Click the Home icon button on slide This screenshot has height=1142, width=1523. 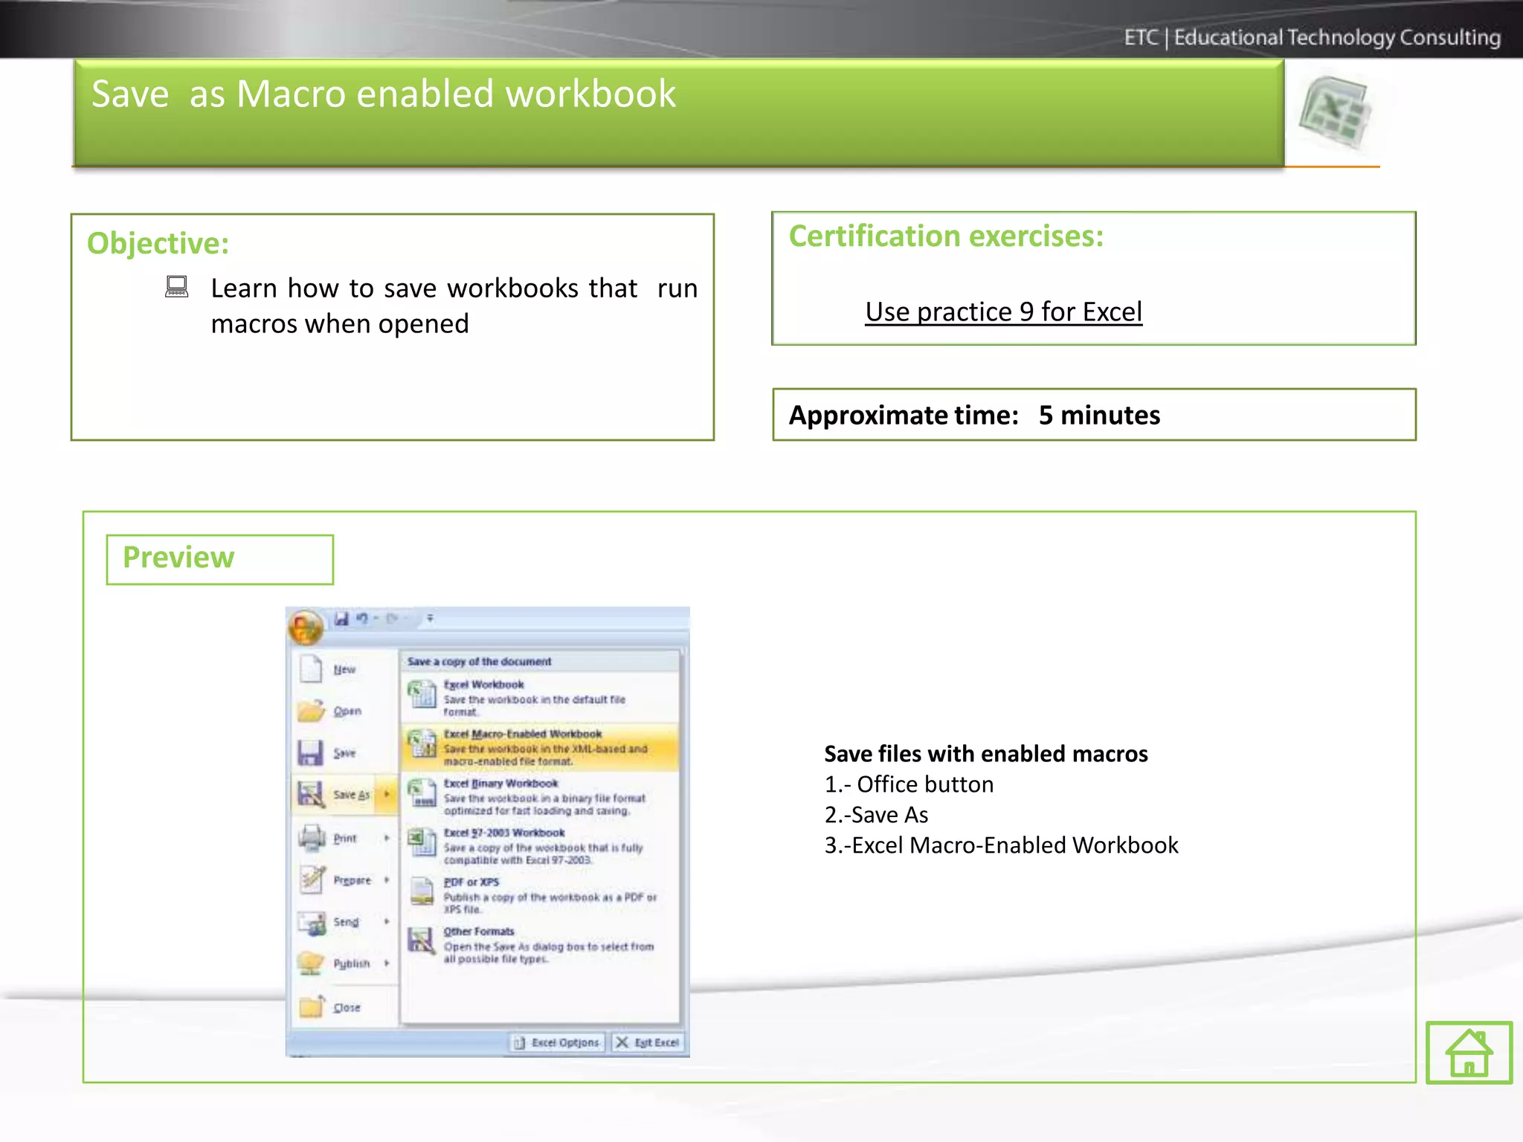(x=1469, y=1052)
